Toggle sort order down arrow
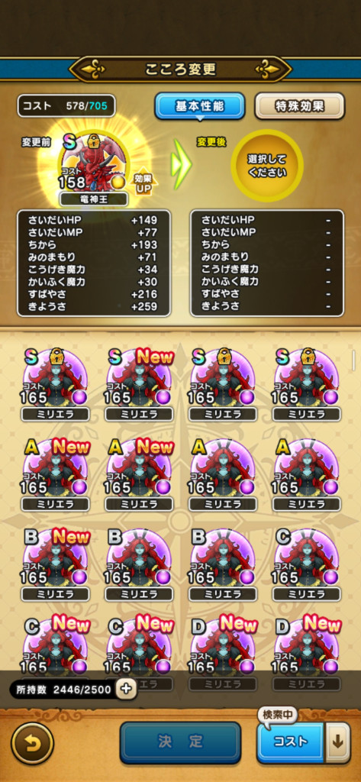 coord(338,742)
